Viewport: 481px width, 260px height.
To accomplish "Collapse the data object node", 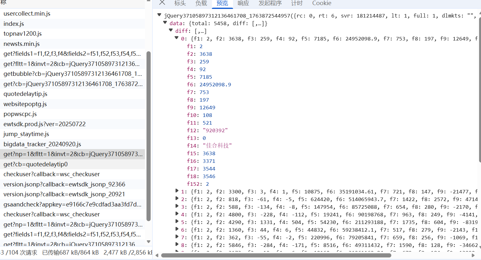I will 165,23.
